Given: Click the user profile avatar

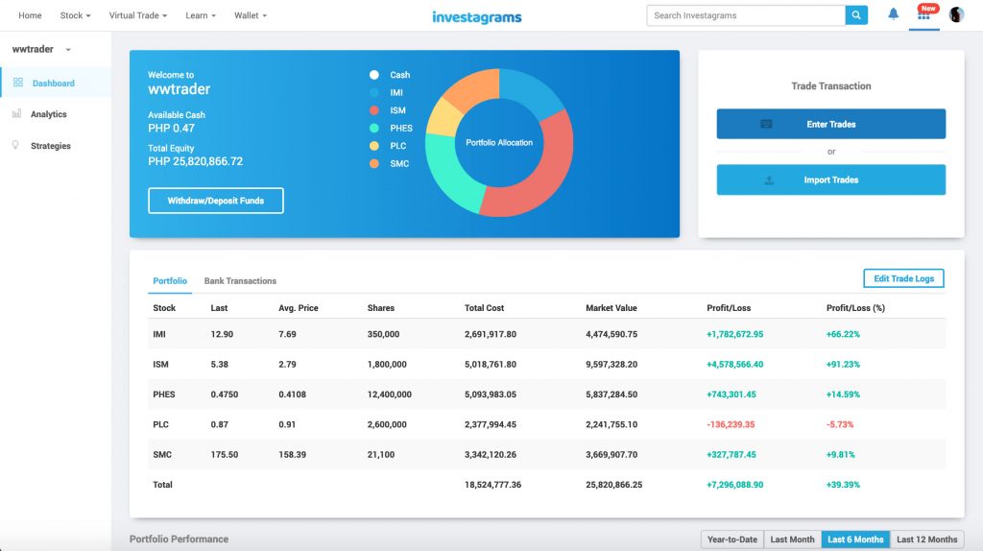Looking at the screenshot, I should pos(956,15).
